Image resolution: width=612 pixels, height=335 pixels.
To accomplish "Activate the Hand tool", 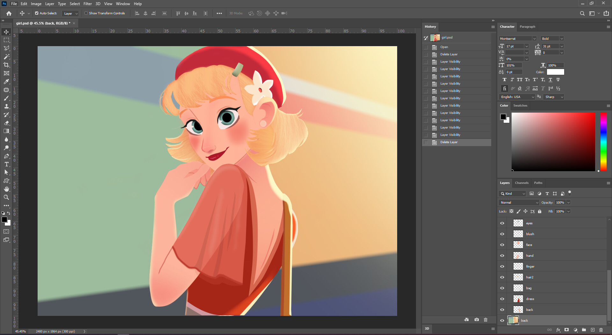I will pos(6,189).
